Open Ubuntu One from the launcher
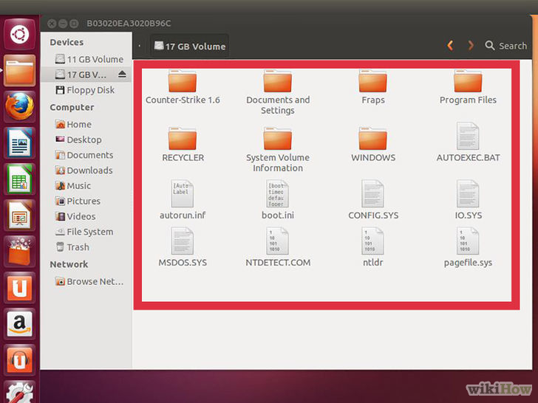Image resolution: width=538 pixels, height=403 pixels. pos(19,288)
